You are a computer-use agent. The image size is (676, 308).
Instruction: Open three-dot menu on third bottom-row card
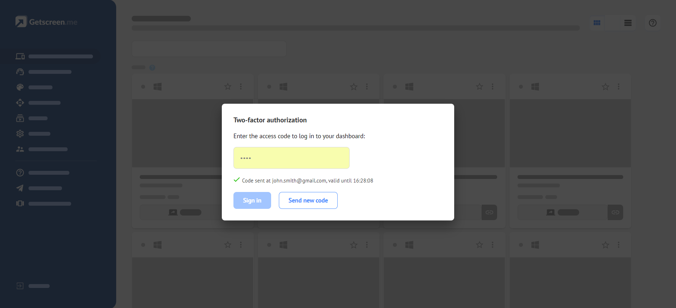(493, 245)
